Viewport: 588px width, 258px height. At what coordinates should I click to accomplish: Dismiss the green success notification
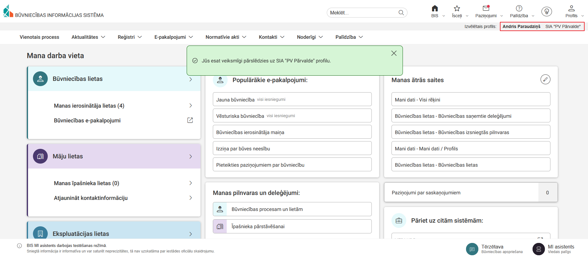[394, 53]
